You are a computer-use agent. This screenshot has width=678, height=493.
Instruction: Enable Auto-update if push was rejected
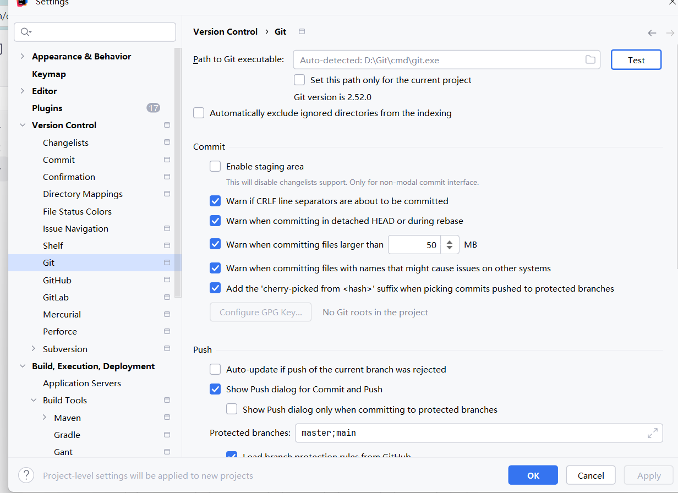coord(215,369)
